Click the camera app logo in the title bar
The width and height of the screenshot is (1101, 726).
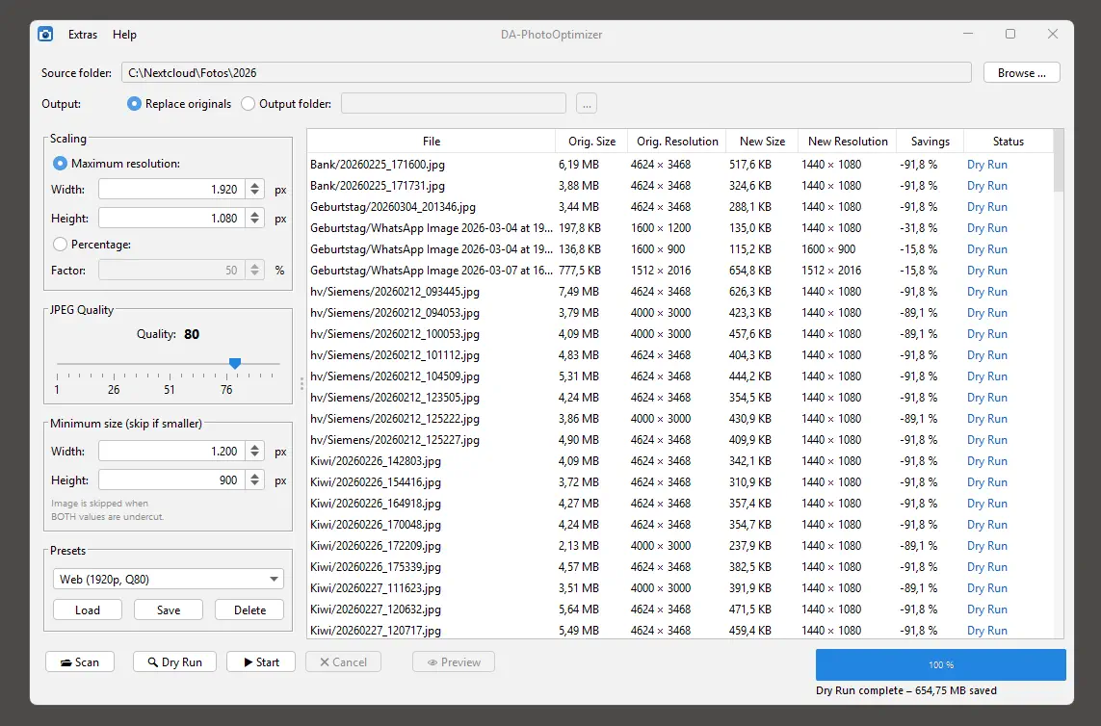tap(44, 34)
